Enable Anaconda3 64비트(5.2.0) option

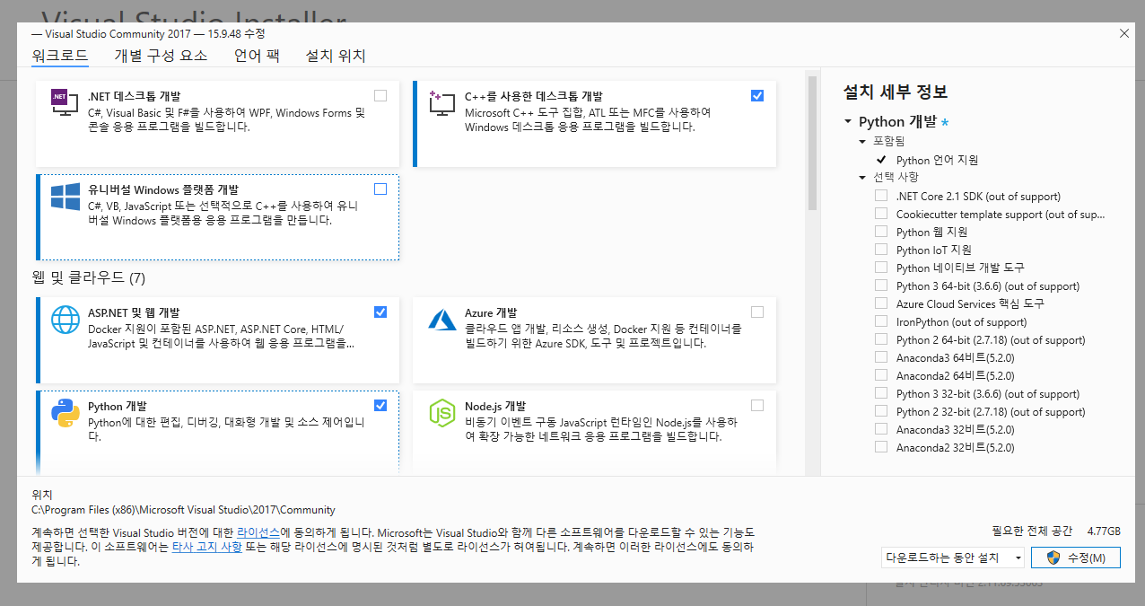(881, 357)
